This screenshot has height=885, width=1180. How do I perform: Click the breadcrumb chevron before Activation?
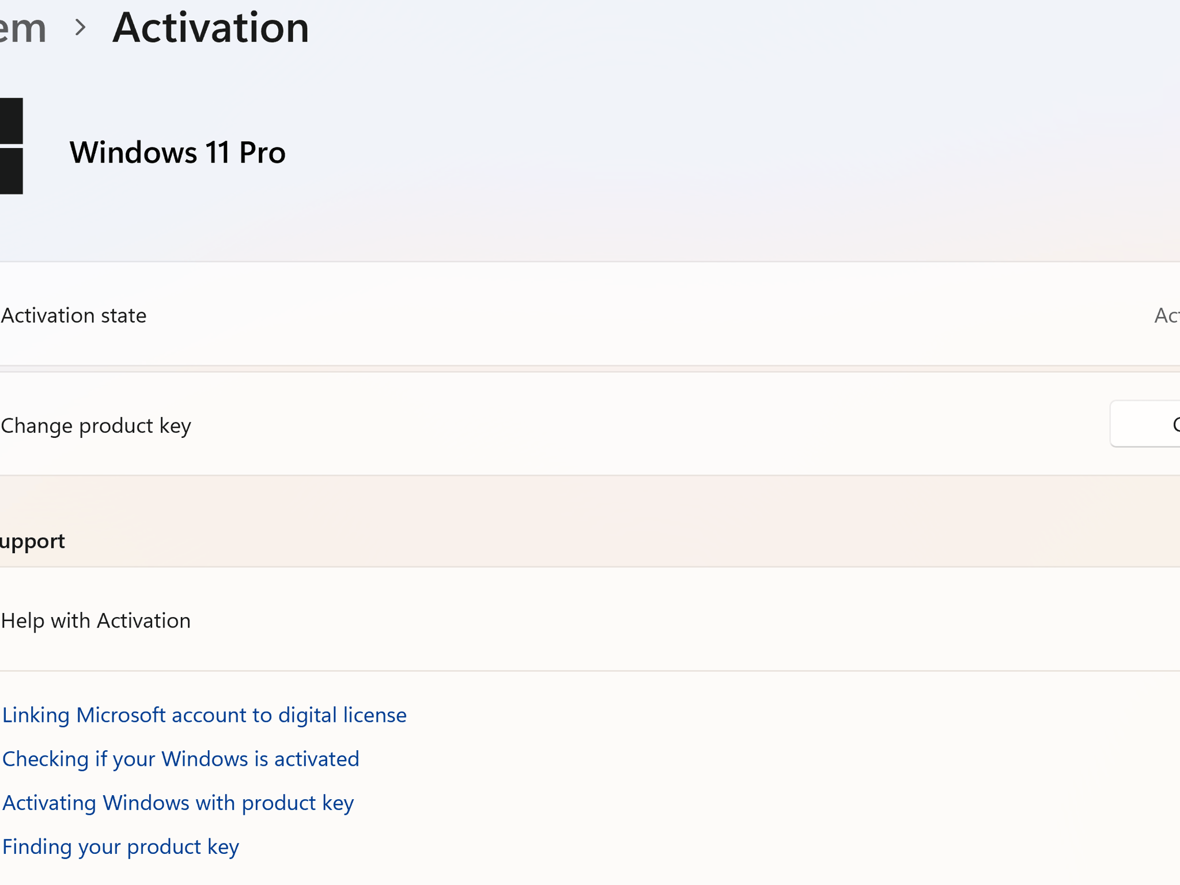pos(81,27)
